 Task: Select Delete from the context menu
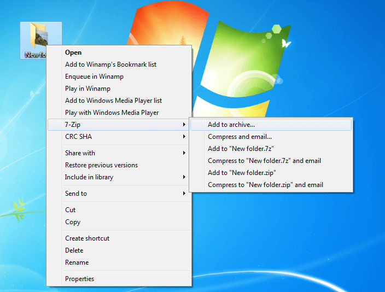pyautogui.click(x=74, y=250)
